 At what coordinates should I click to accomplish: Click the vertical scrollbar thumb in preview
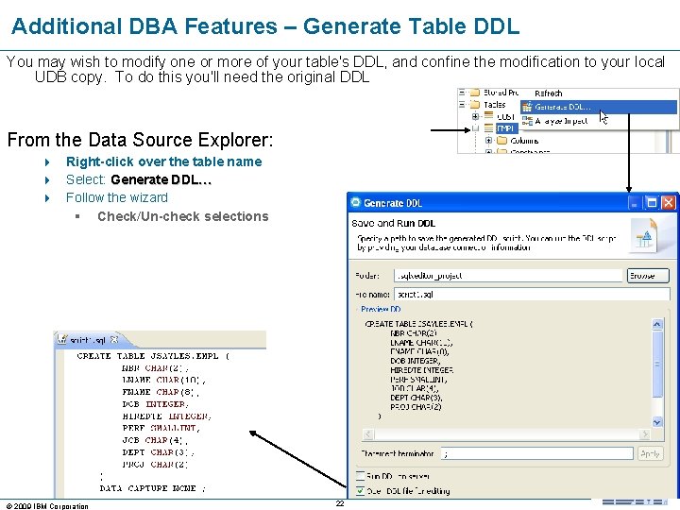(x=657, y=364)
